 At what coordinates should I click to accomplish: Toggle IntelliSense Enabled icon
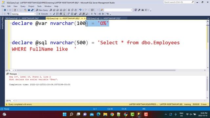[64, 14]
